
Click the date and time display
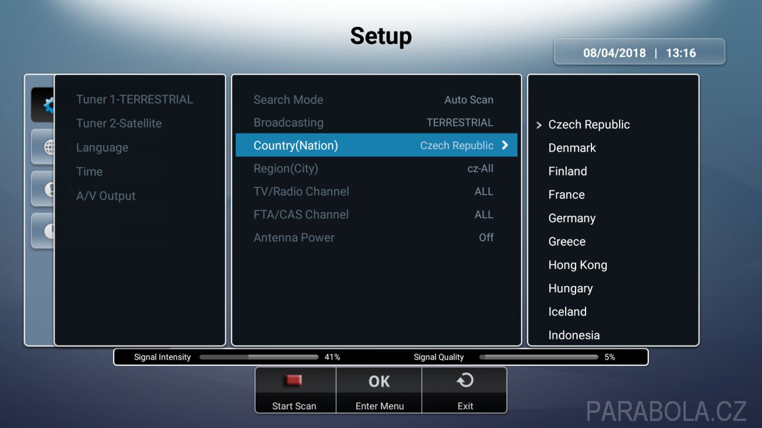[x=639, y=52]
